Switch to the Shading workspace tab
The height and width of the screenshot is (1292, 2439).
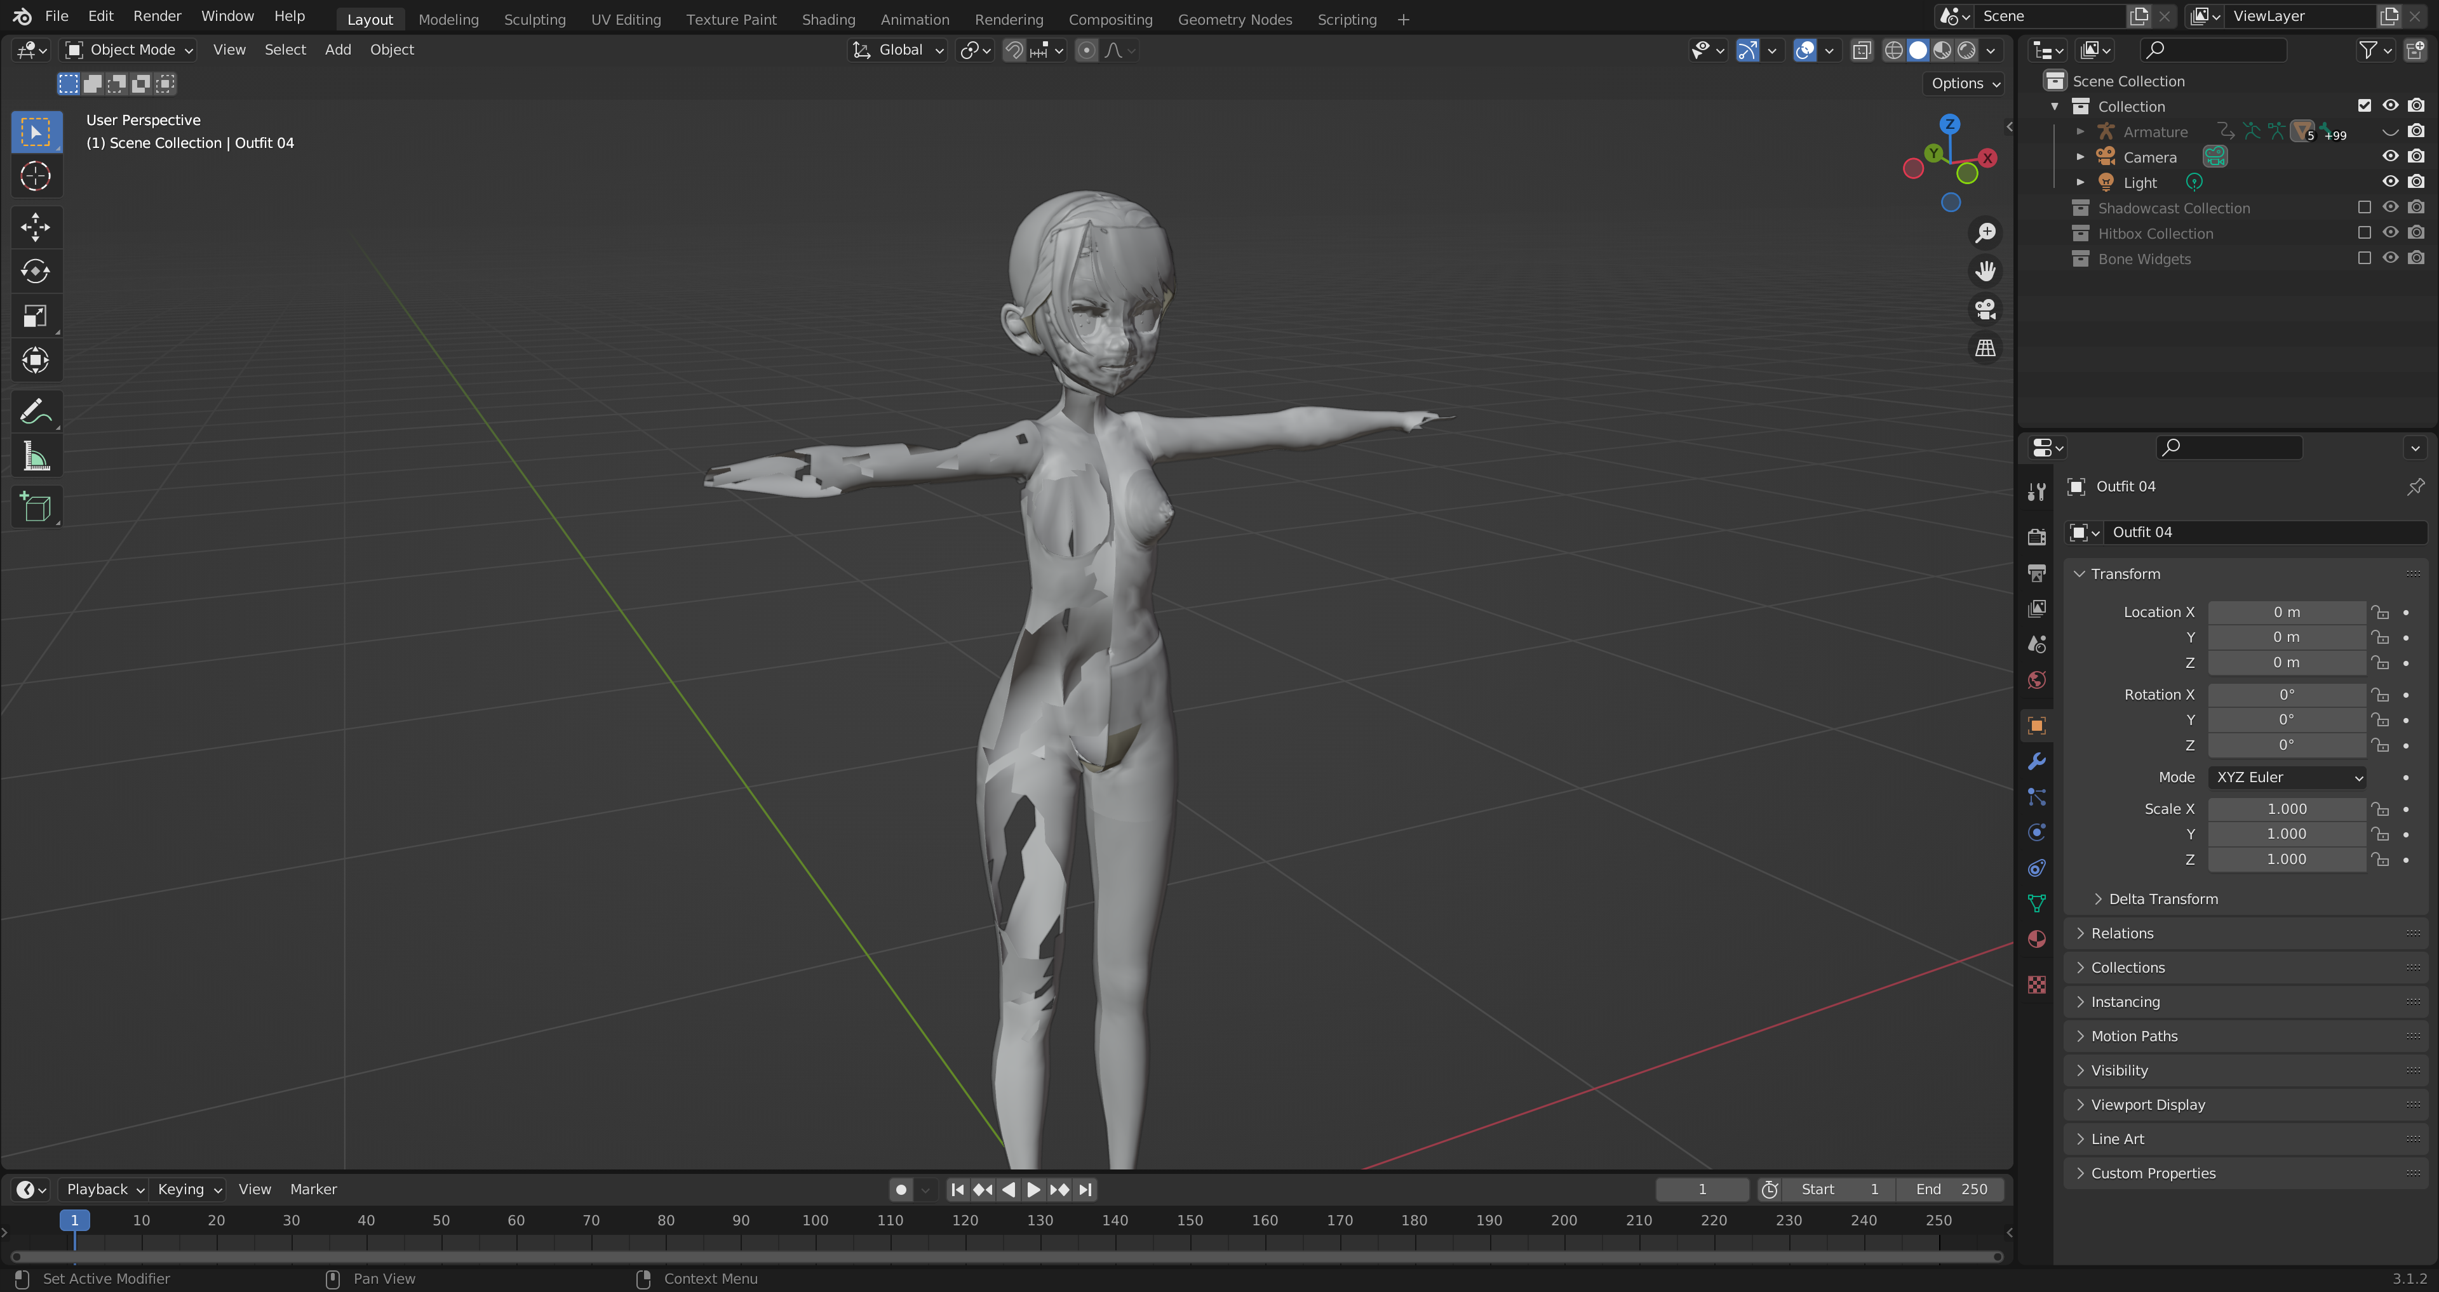pyautogui.click(x=828, y=19)
